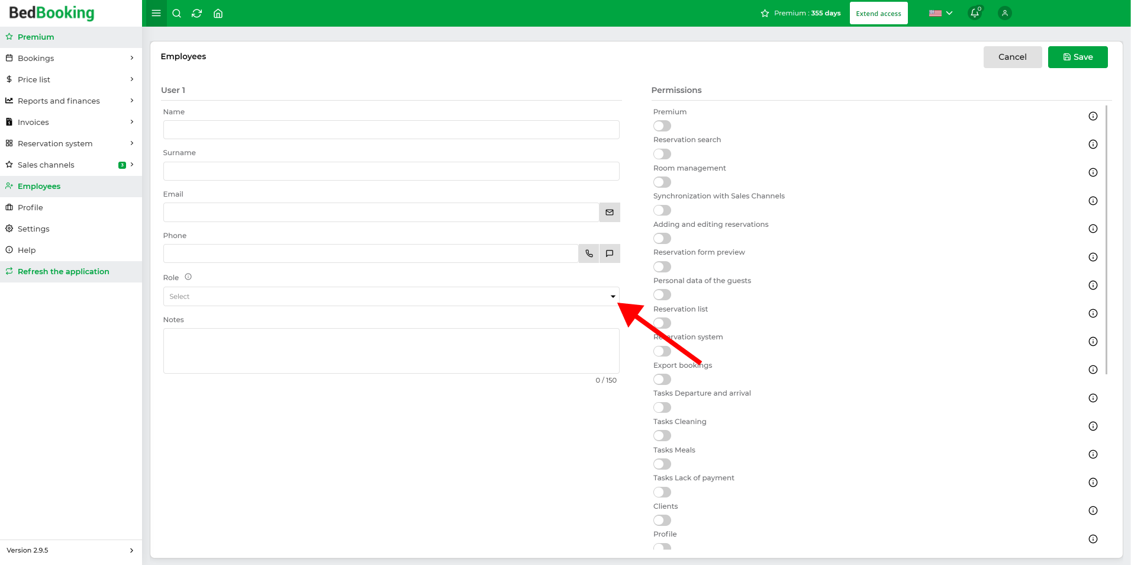Open the Help sidebar item
1131x565 pixels.
pos(71,250)
